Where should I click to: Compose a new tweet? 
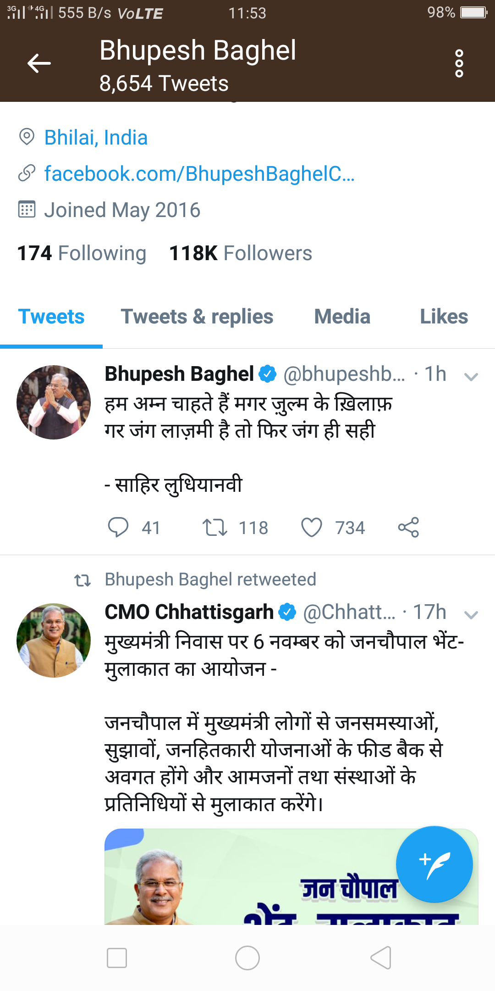[434, 864]
